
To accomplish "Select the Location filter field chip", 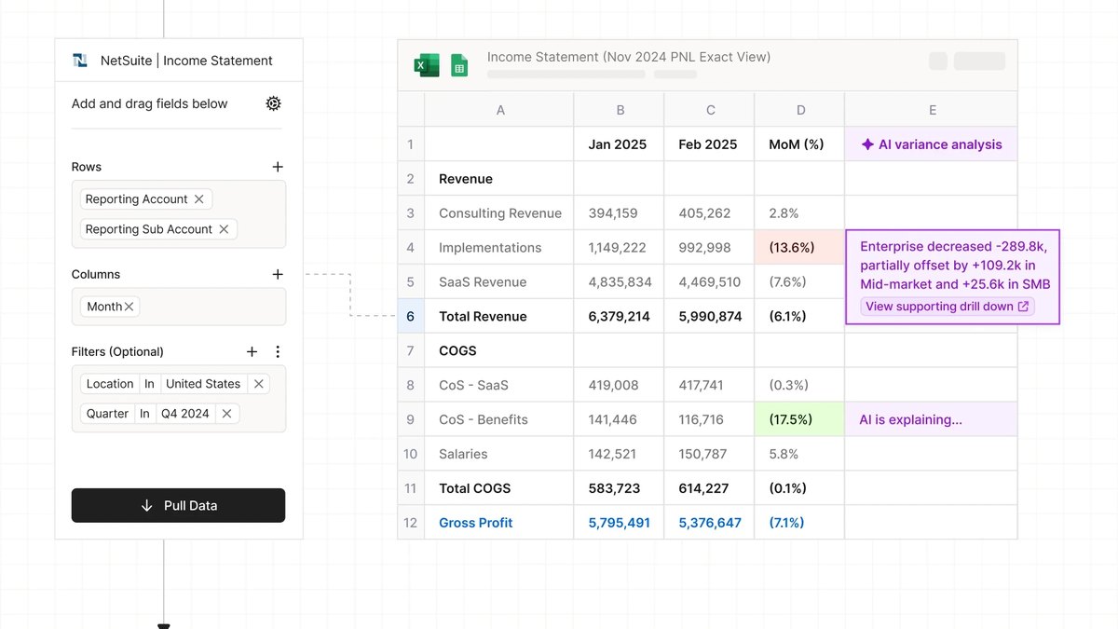I will (110, 384).
